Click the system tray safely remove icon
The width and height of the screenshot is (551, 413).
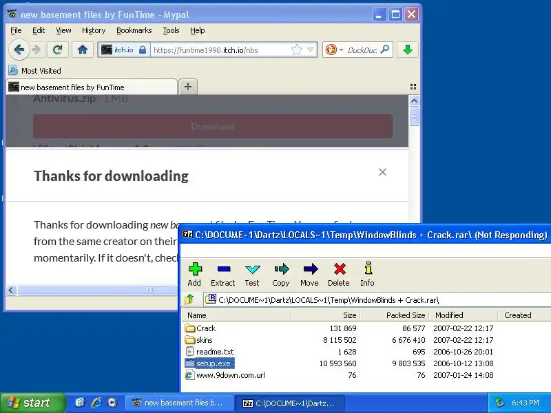click(499, 403)
